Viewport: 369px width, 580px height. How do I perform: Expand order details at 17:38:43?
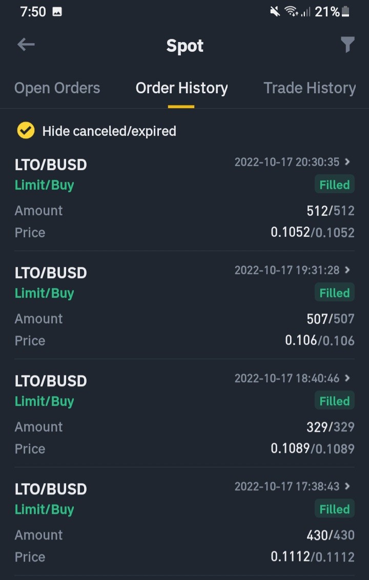[x=347, y=486]
